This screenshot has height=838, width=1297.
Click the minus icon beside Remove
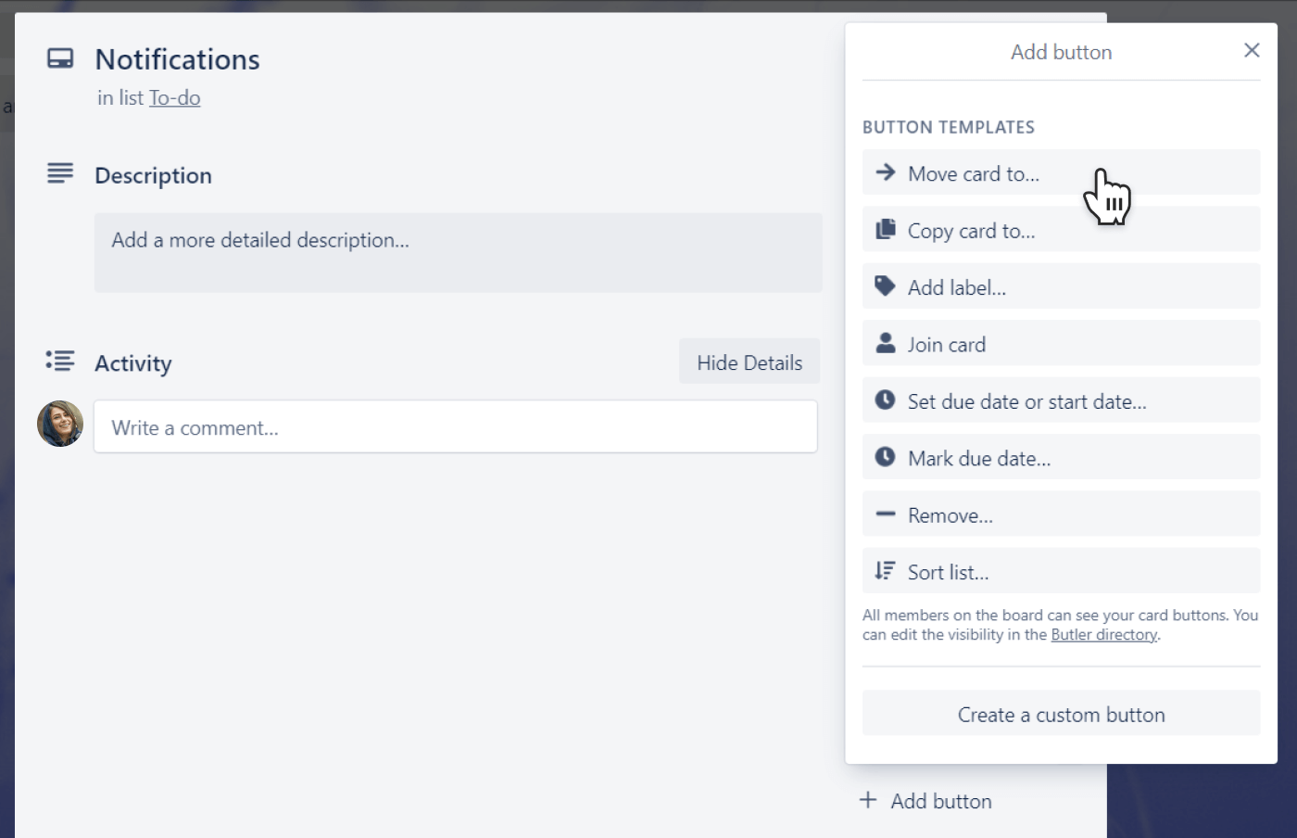point(886,514)
